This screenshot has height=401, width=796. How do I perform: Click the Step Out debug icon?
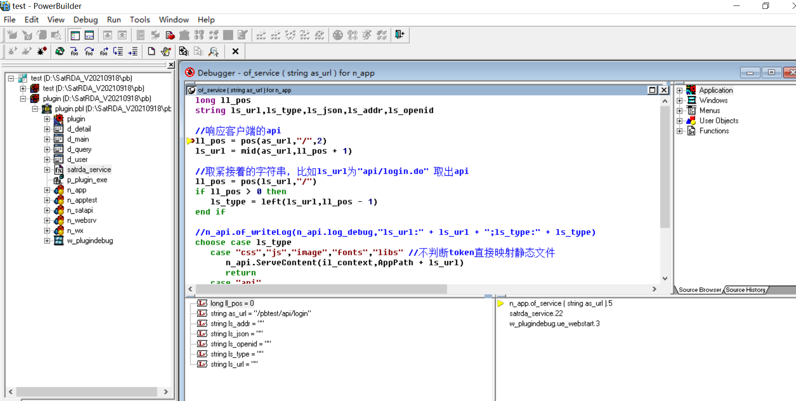tap(104, 51)
